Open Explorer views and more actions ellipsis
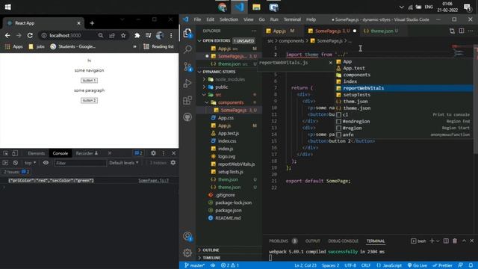478x269 pixels. tap(254, 31)
